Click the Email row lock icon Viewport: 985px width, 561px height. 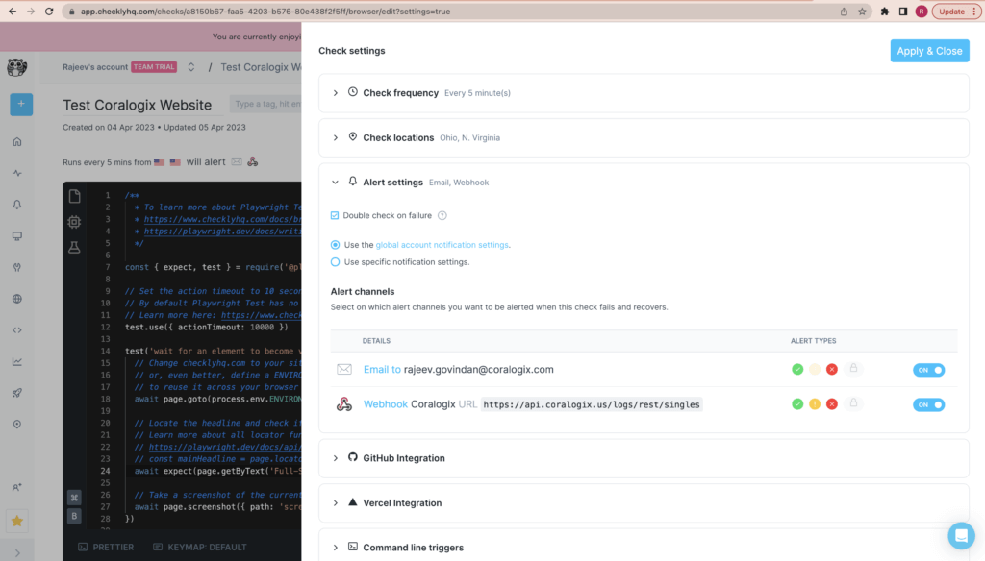point(853,368)
